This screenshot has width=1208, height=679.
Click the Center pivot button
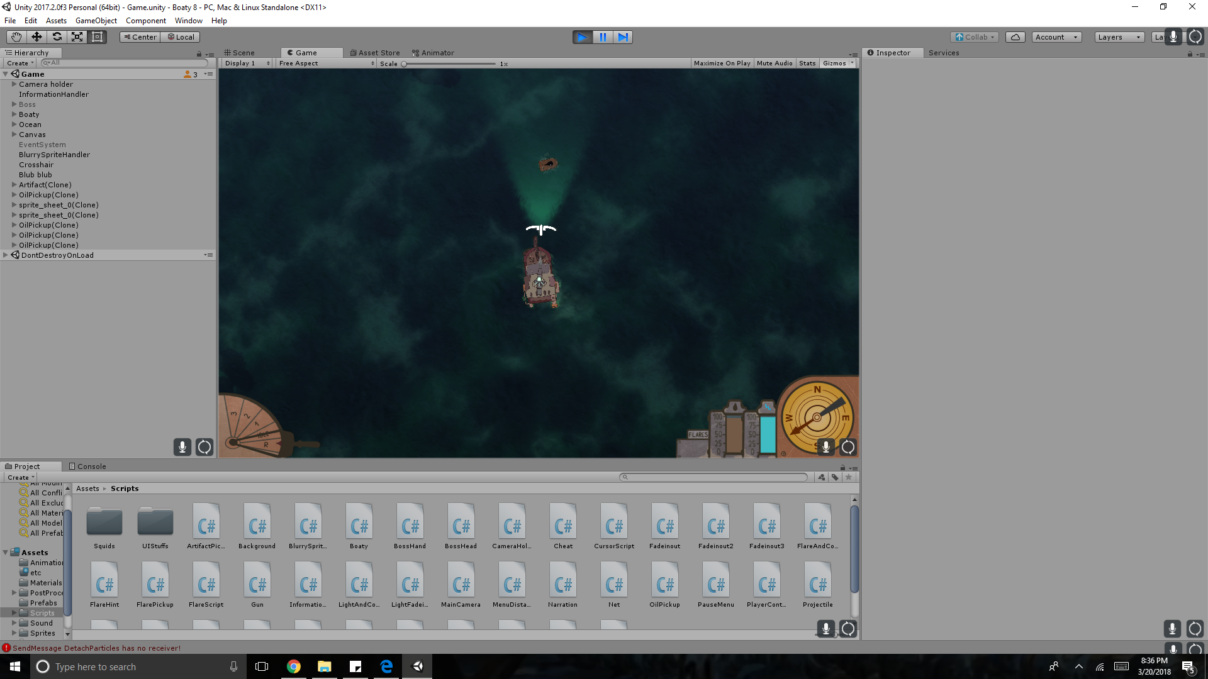pyautogui.click(x=140, y=37)
